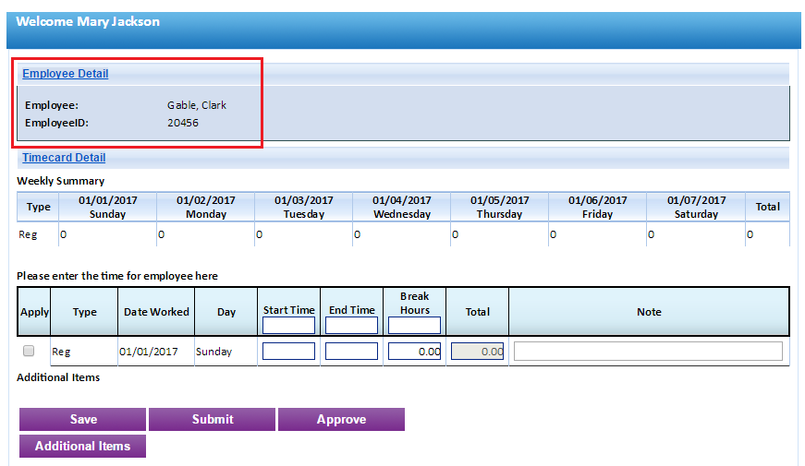Click the 'Date Worked' column header
Screen dimensions: 805x466
coord(156,312)
